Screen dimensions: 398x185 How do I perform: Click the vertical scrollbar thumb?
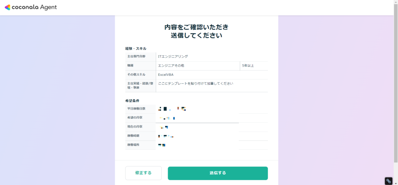coord(396,83)
